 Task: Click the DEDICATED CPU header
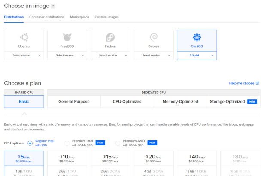154,92
